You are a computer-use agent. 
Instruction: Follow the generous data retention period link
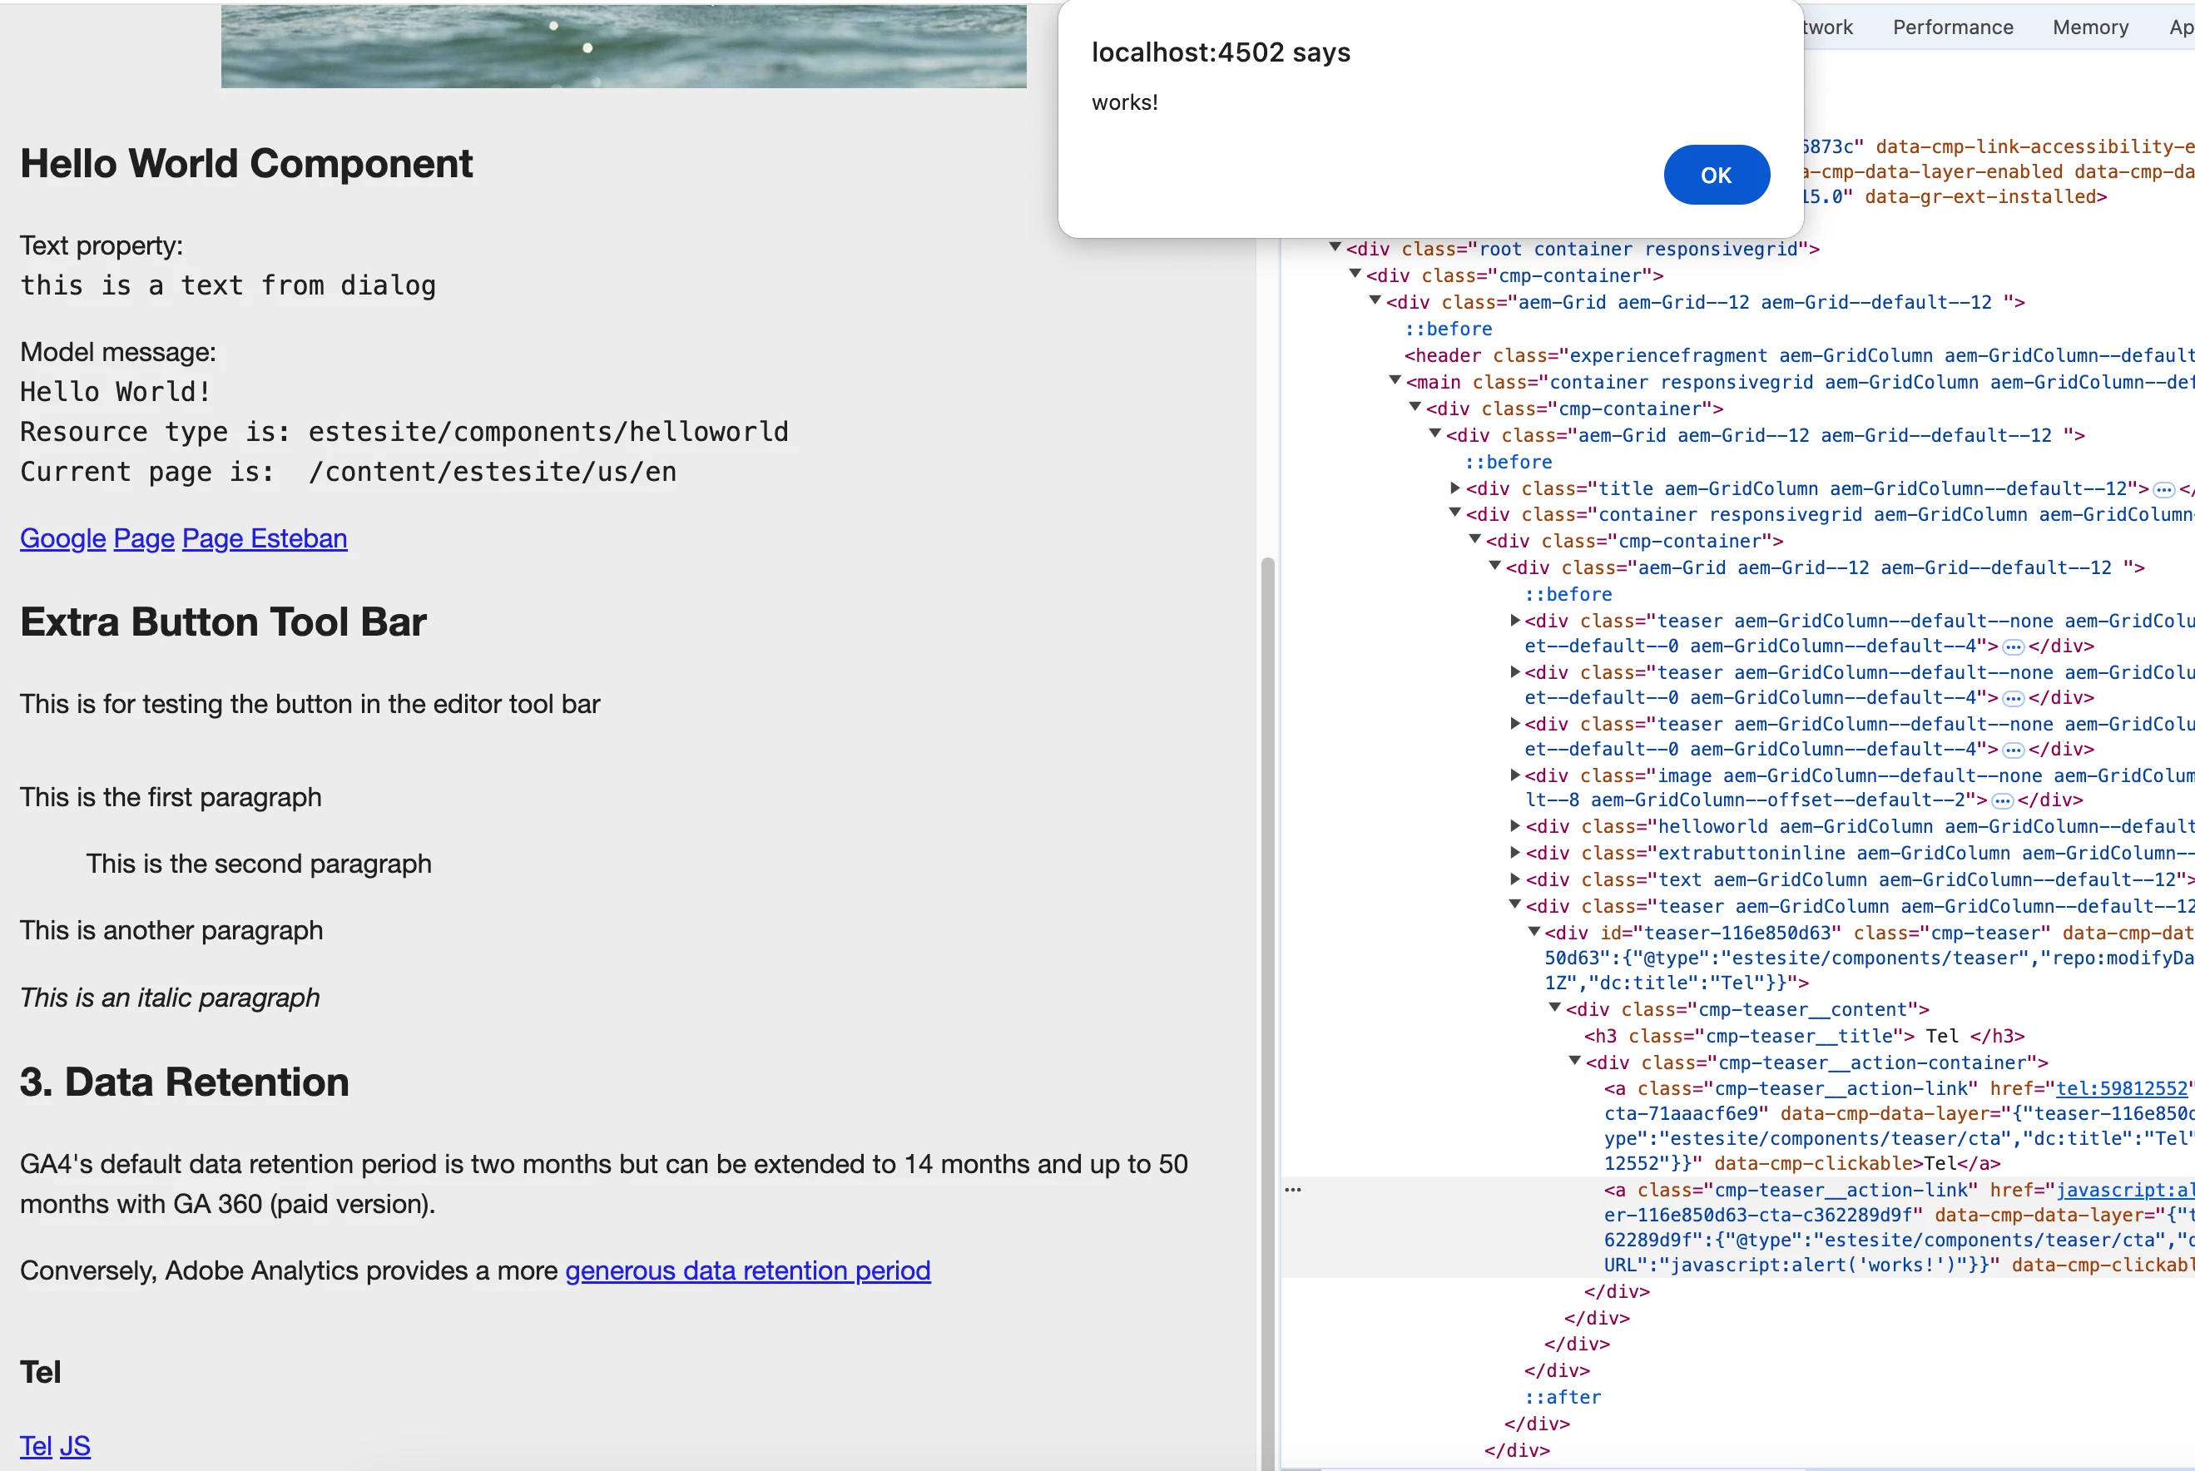[x=746, y=1270]
